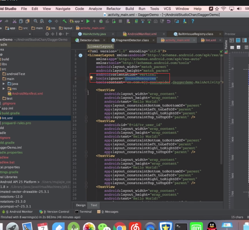Select proguard-rules.pro in the project tree
This screenshot has width=249, height=230.
[x=16, y=123]
